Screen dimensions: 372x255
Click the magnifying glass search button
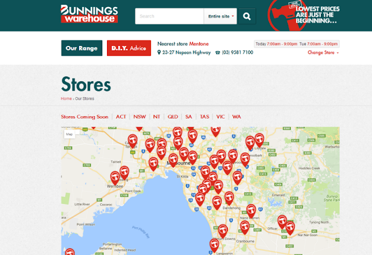(247, 16)
